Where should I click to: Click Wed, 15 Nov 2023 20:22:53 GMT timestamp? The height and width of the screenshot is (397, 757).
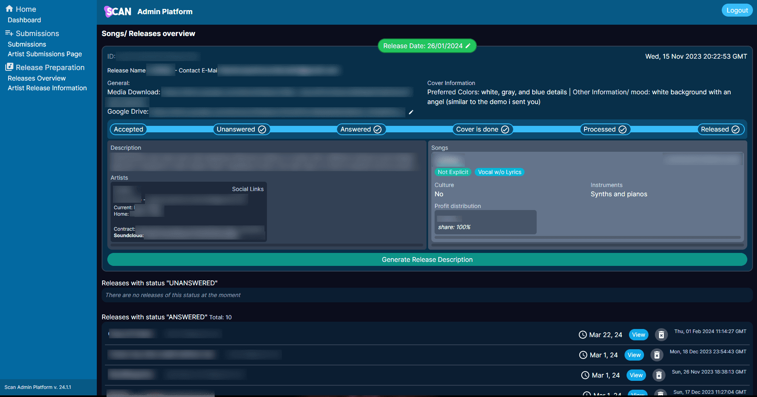tap(696, 56)
